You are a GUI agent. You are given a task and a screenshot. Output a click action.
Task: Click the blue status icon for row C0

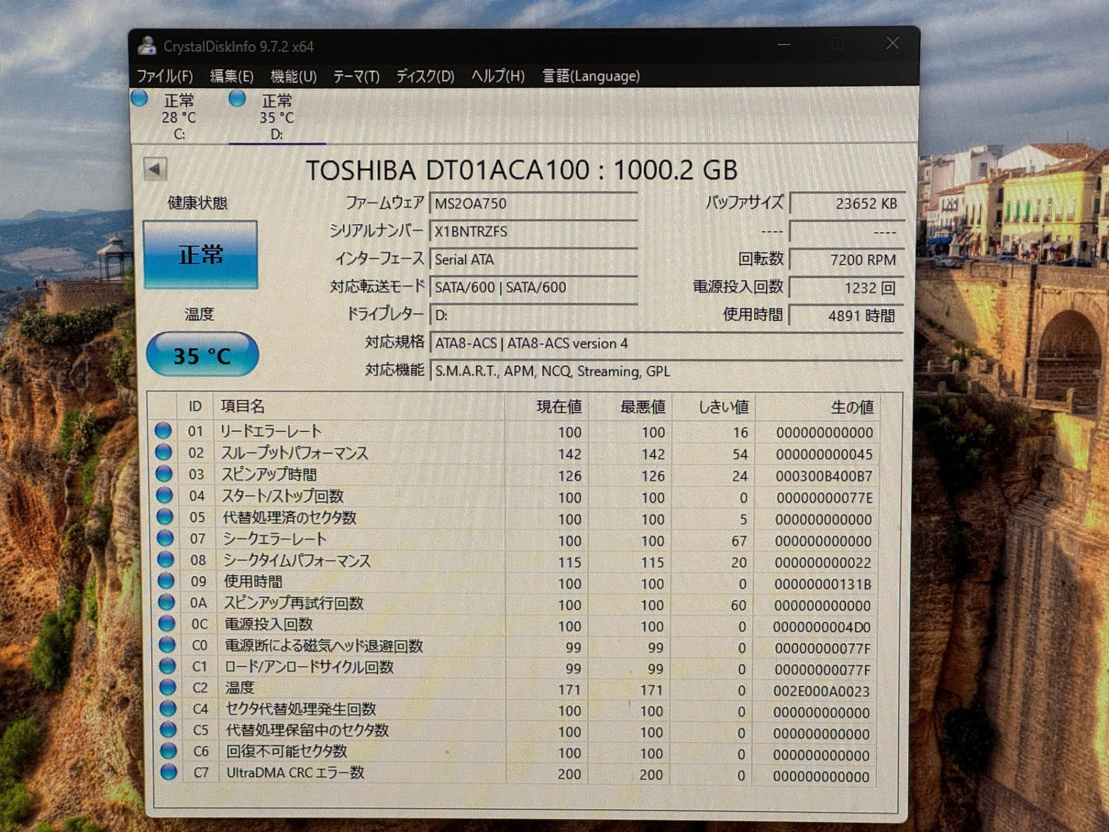(167, 645)
